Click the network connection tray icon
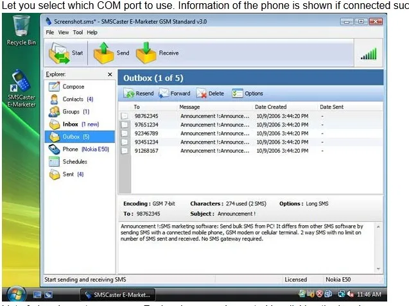409x306 pixels. click(342, 294)
